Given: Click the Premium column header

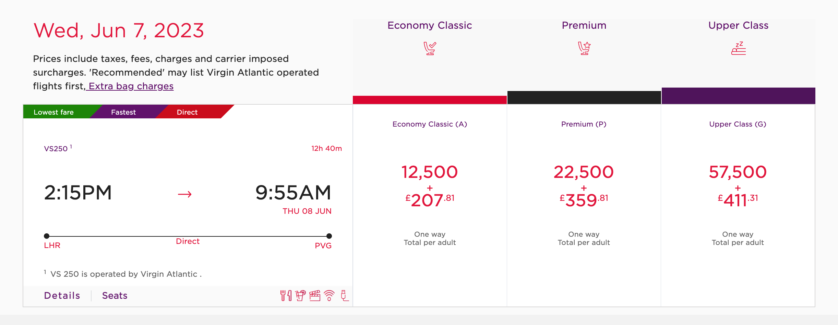Looking at the screenshot, I should (x=584, y=25).
